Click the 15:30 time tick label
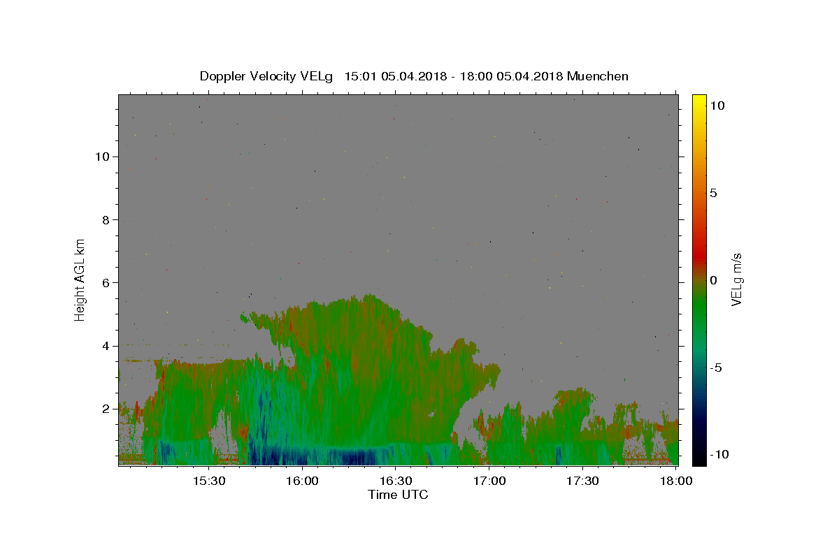Screen dimensions: 839x559 [209, 481]
